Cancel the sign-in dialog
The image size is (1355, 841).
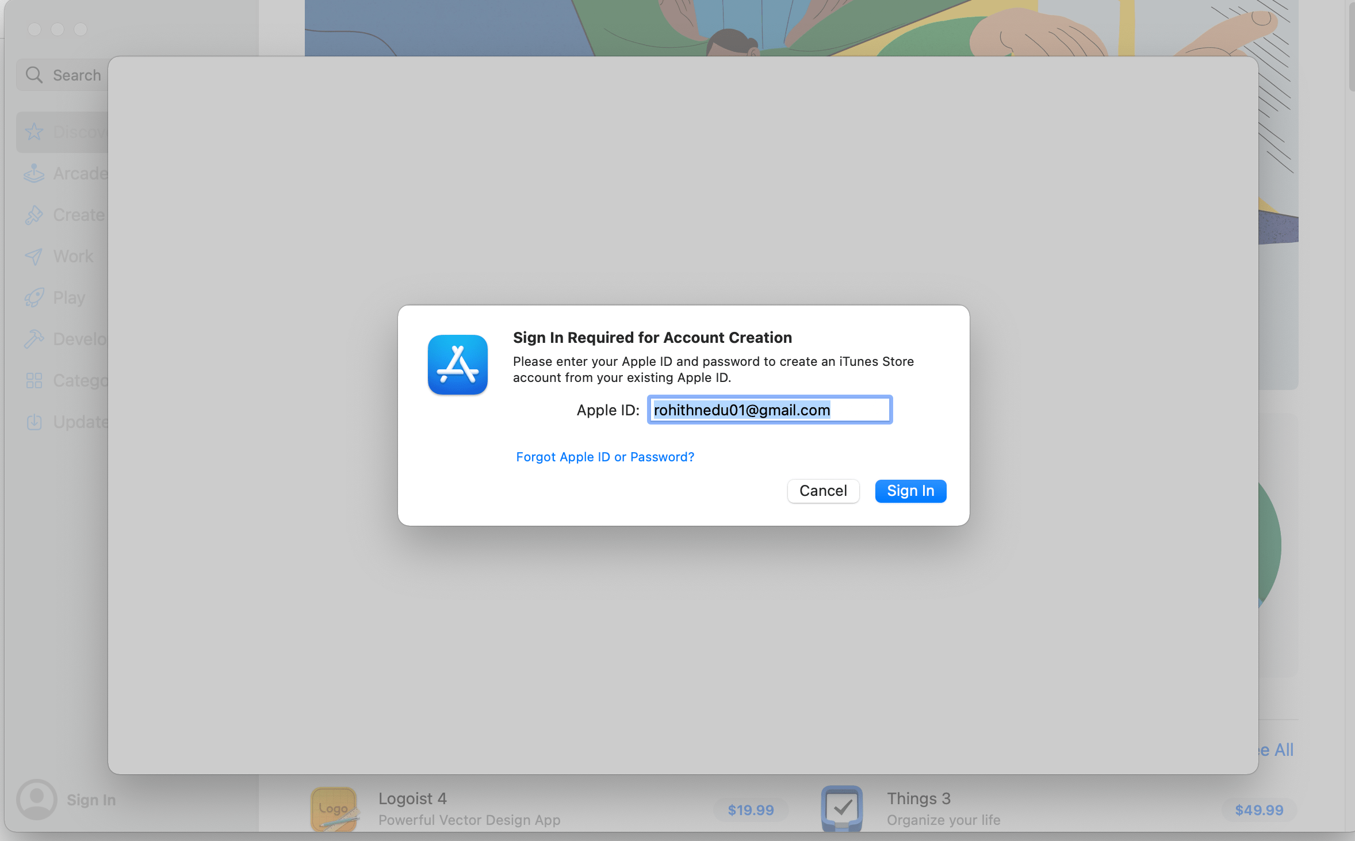pyautogui.click(x=822, y=491)
